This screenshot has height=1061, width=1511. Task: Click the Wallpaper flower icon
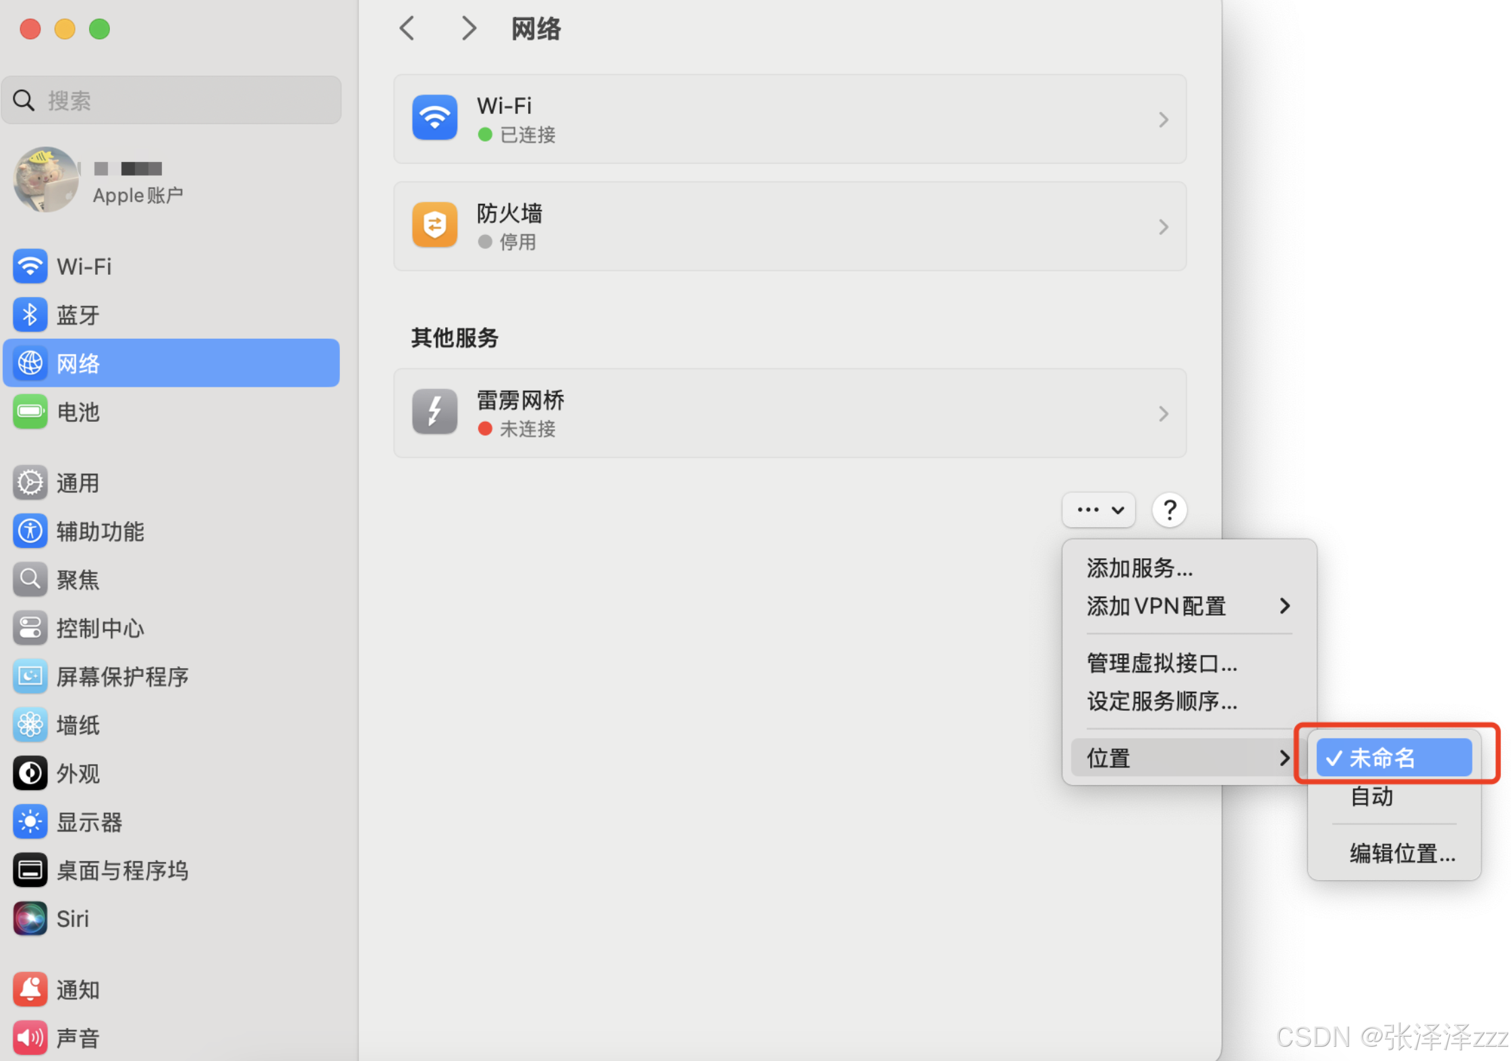[30, 725]
